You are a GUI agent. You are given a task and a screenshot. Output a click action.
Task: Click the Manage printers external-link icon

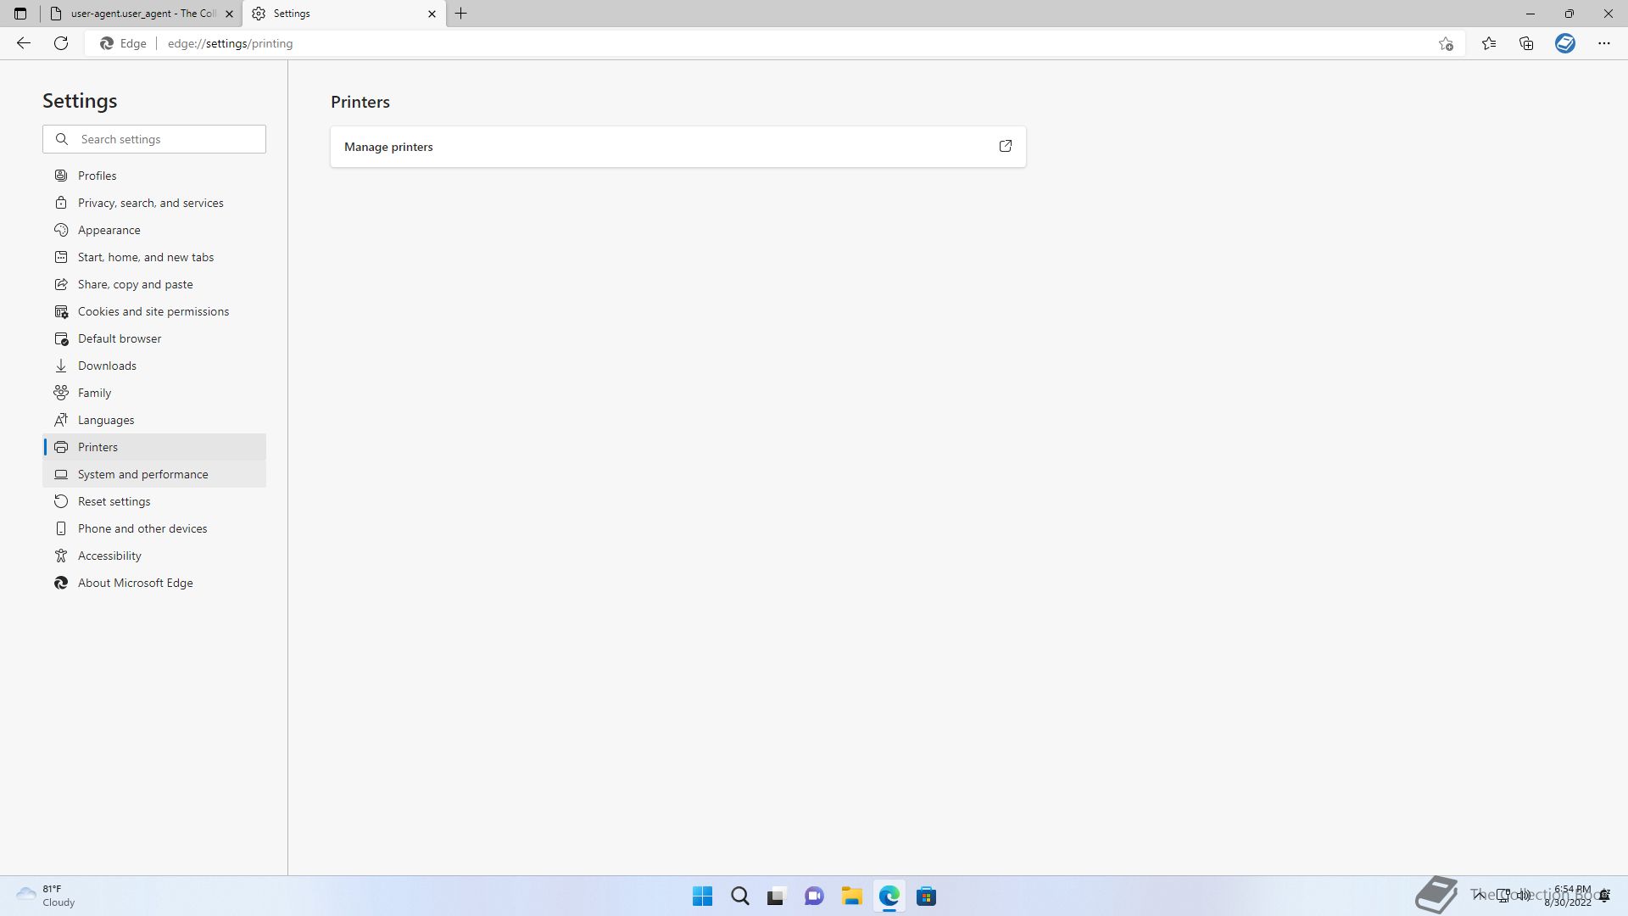pyautogui.click(x=1006, y=146)
